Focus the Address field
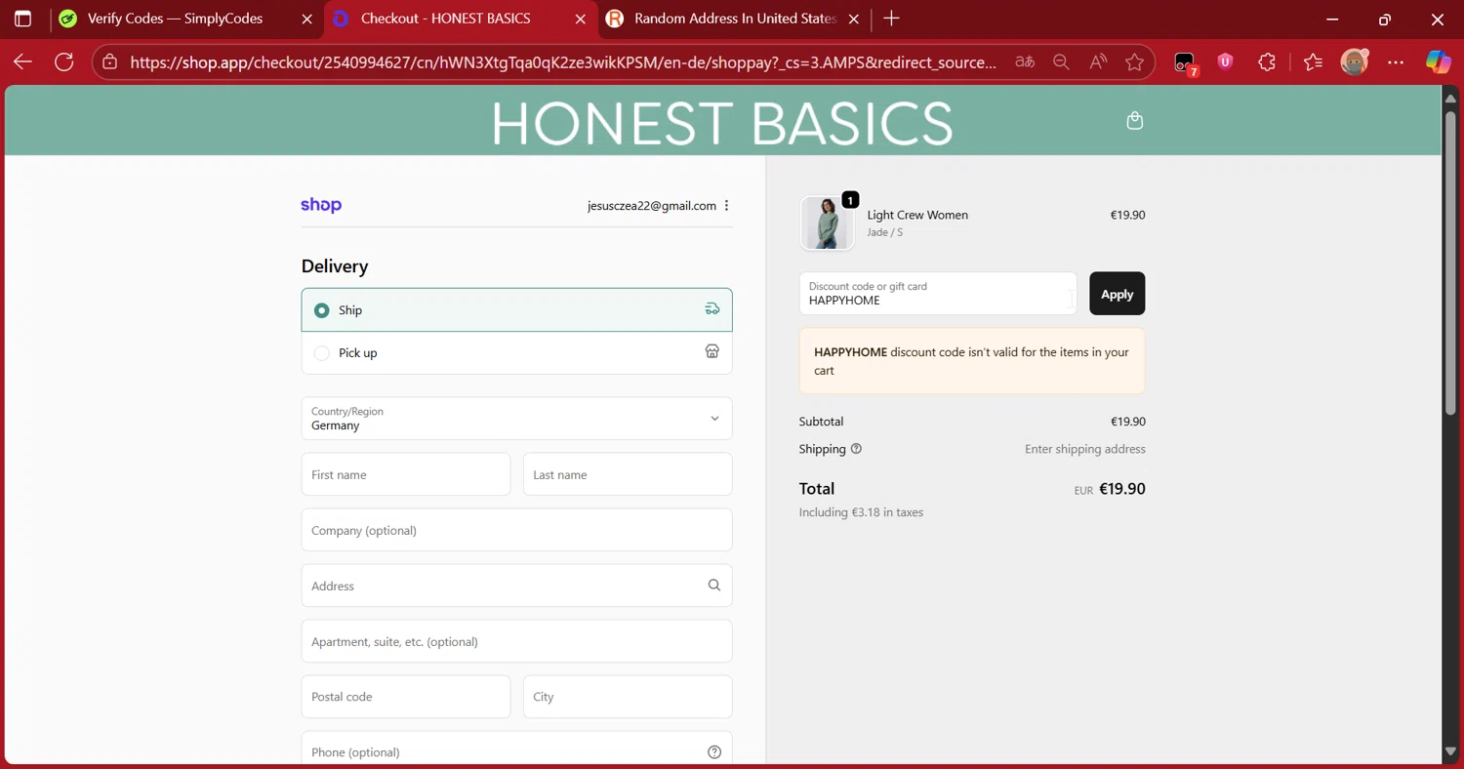This screenshot has width=1464, height=769. 516,586
